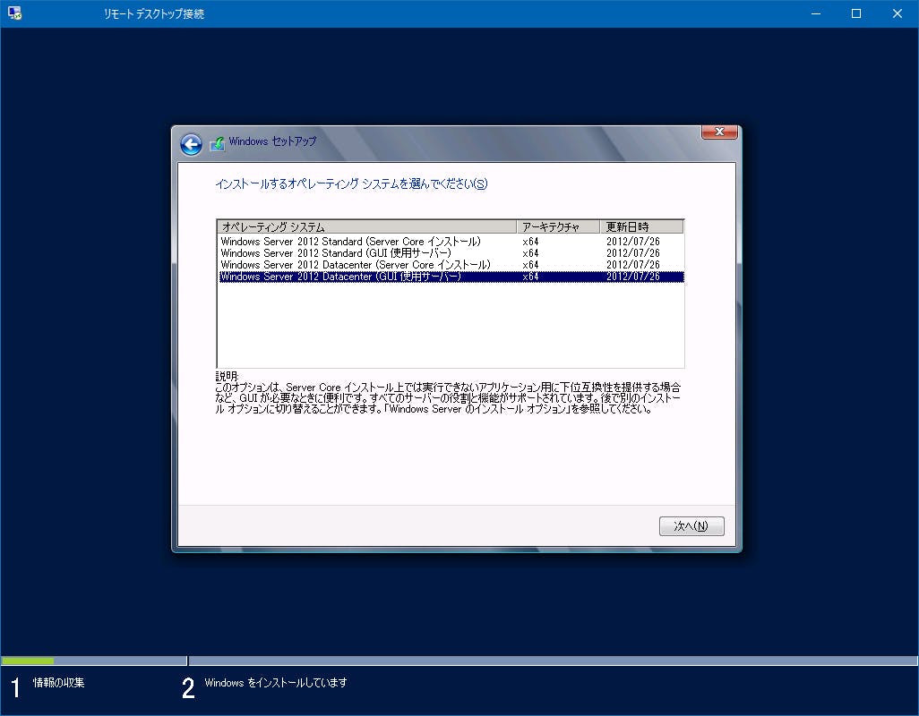Screen dimensions: 919x716
Task: Minimize the Remote Desktop Connection window
Action: click(815, 13)
